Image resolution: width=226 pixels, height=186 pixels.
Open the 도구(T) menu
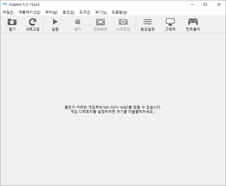[x=85, y=12]
